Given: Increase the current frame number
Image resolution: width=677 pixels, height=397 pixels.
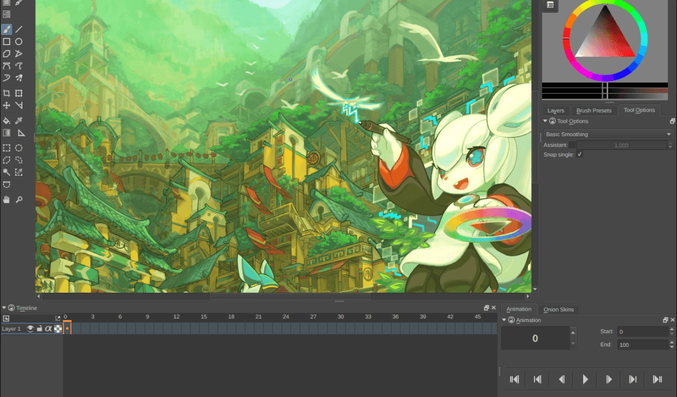Looking at the screenshot, I should pyautogui.click(x=573, y=332).
